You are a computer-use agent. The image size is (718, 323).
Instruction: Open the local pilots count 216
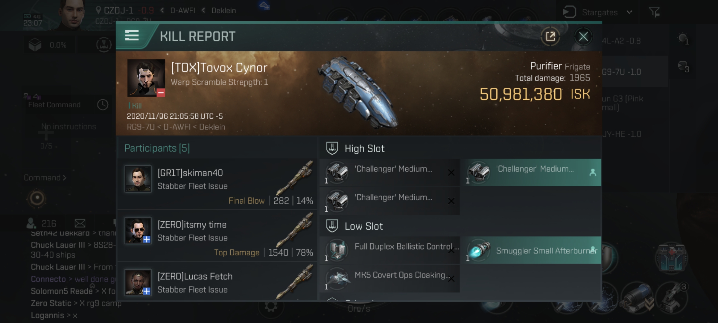(41, 223)
